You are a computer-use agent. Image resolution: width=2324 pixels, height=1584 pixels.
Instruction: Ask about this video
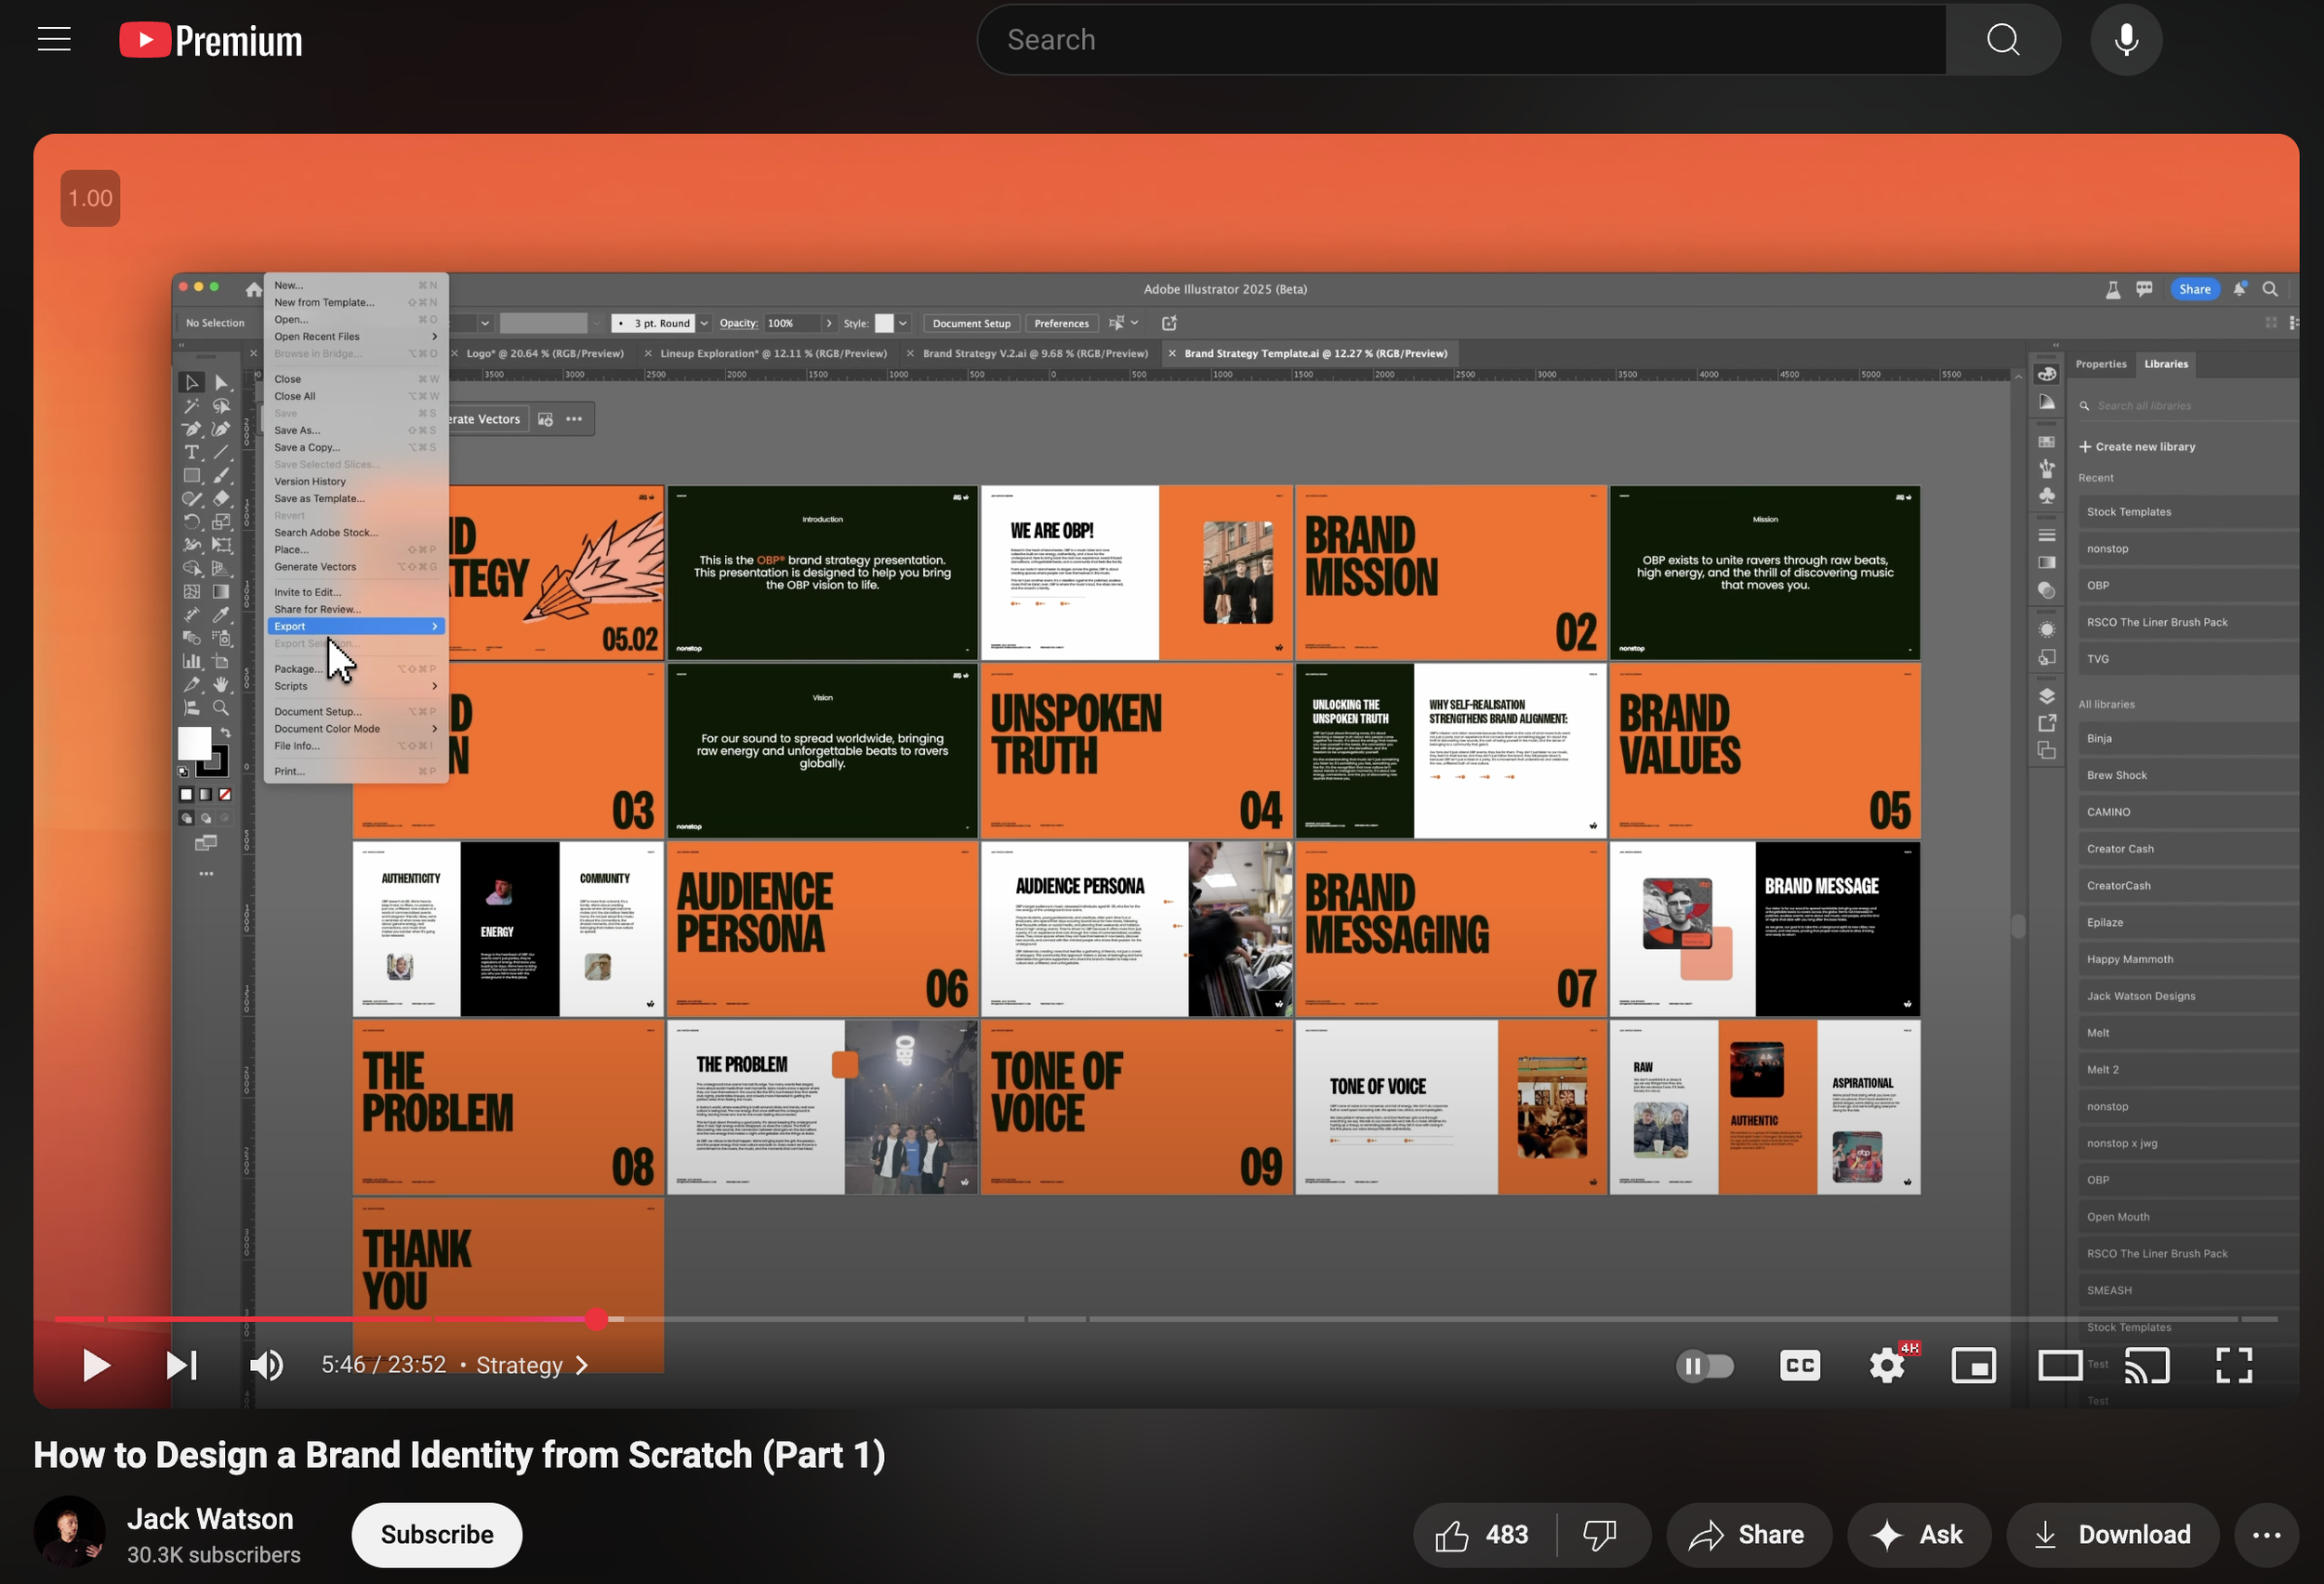tap(1918, 1534)
